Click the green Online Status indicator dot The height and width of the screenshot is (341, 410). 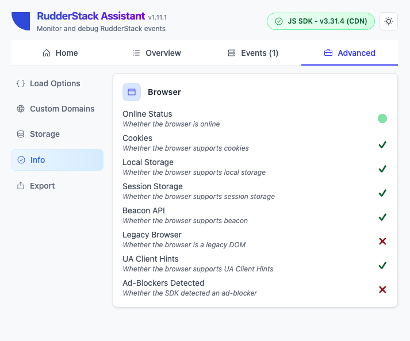coord(382,118)
